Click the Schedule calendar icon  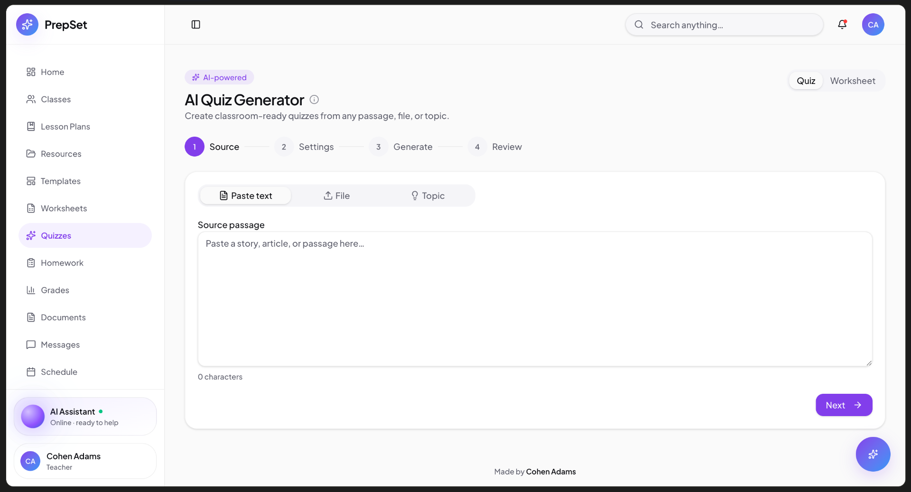31,372
